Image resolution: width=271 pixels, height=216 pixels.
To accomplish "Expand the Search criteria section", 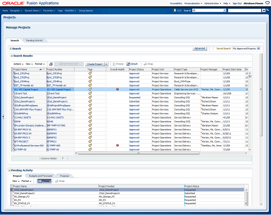I will (x=10, y=49).
